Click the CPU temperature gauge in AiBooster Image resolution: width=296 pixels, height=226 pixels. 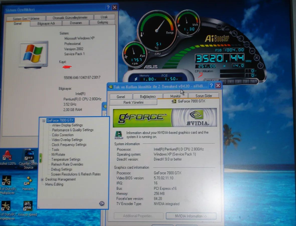157,31
